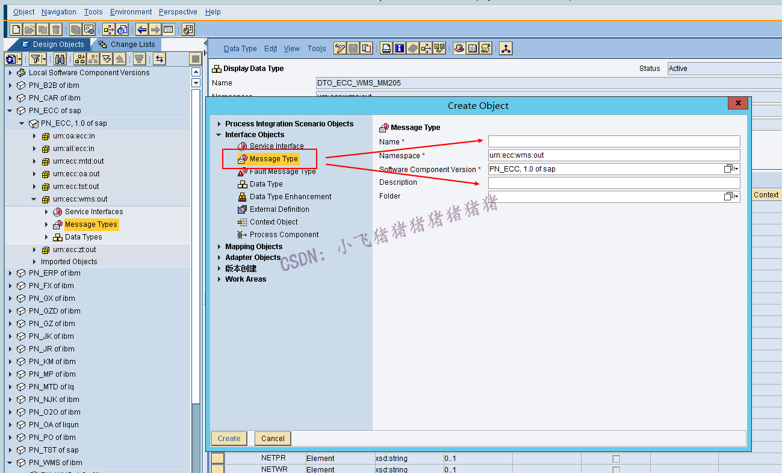Screen dimensions: 782x473
Task: Click the trash can delete icon
Action: [x=56, y=29]
